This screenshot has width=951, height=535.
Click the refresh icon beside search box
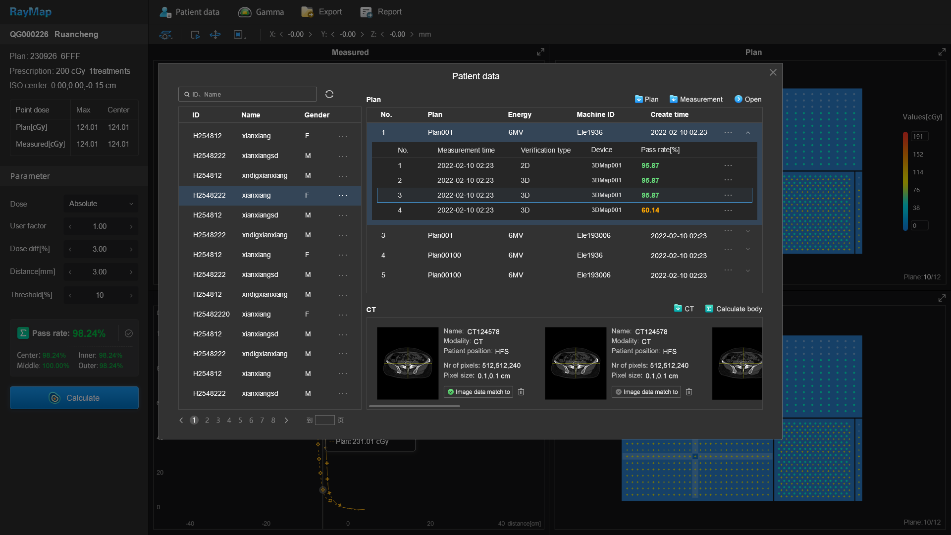329,94
